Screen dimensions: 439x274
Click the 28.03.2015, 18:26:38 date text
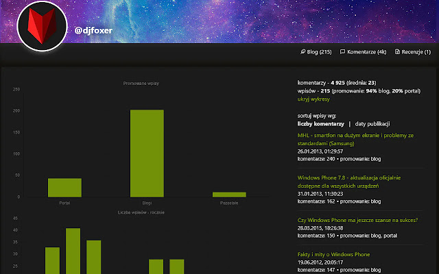(x=320, y=228)
